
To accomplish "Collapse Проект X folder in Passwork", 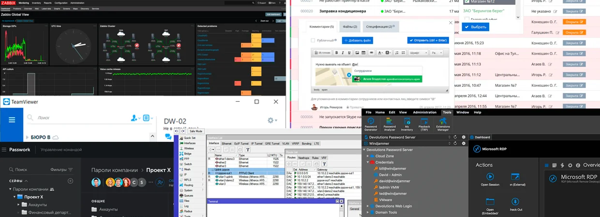I will (x=14, y=197).
